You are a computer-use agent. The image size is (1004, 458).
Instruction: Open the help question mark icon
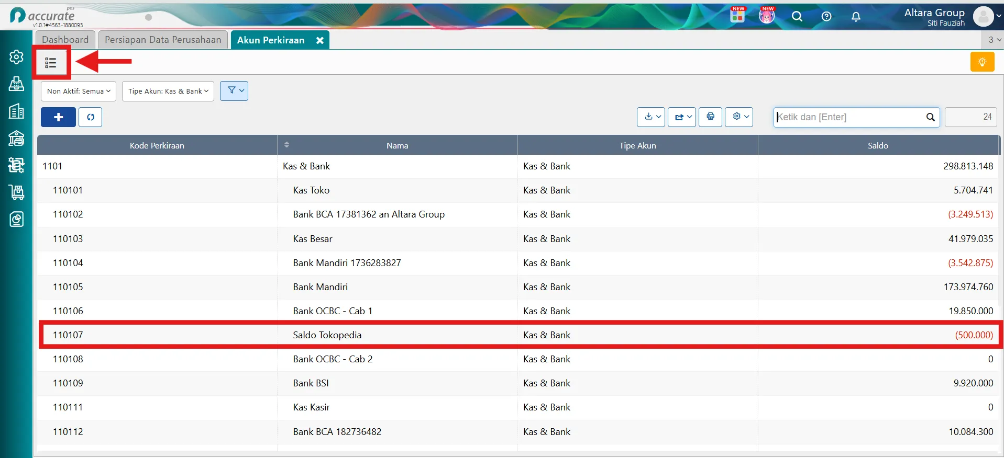(826, 16)
